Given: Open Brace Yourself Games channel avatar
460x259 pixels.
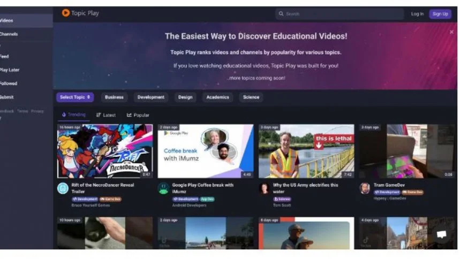Looking at the screenshot, I should pos(63,188).
